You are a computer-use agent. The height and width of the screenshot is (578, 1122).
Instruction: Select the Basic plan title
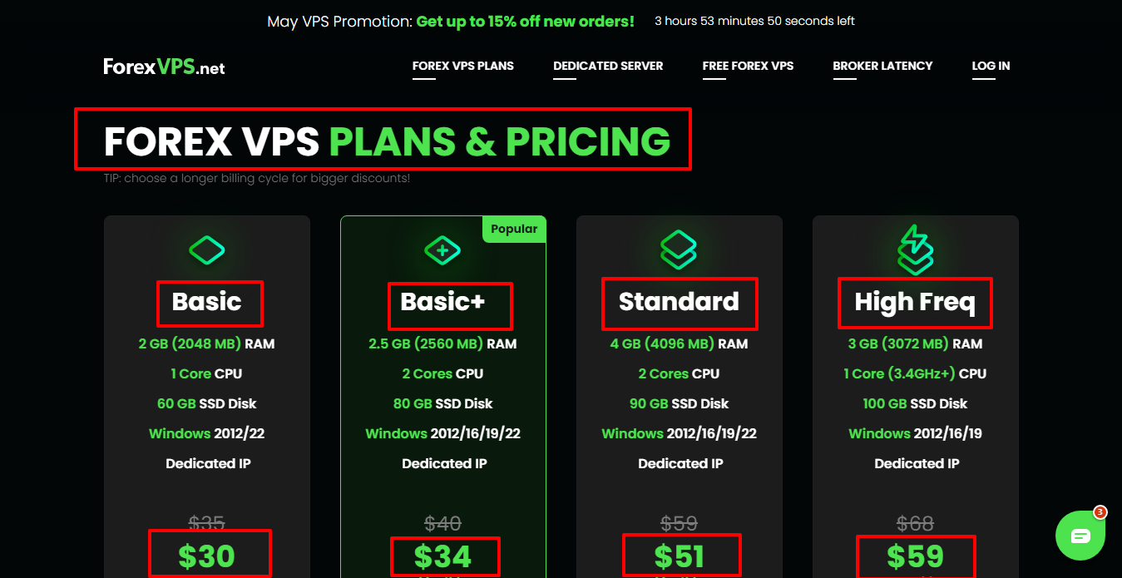(207, 301)
